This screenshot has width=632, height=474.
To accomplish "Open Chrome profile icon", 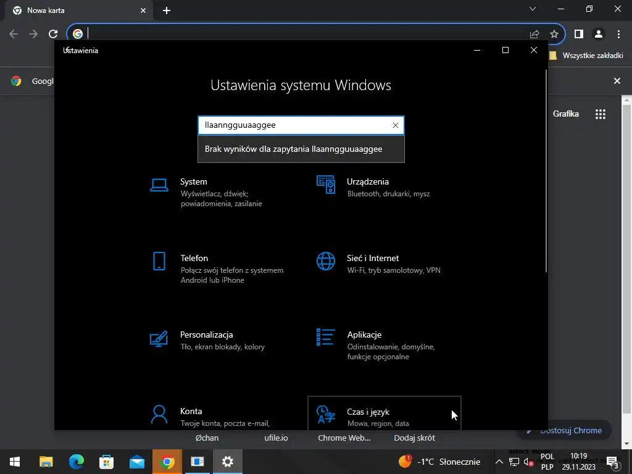I will click(599, 34).
